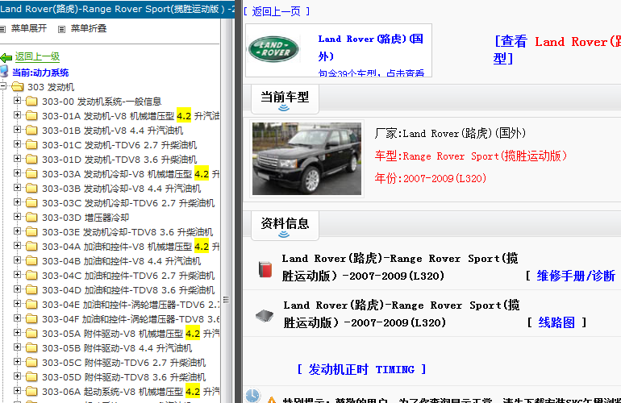Click the 返回上一级 link
Screen dimensions: 621x403
(37, 56)
